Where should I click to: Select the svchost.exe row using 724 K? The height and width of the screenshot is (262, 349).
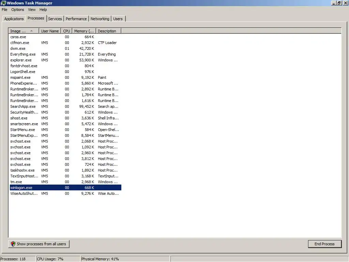(x=65, y=164)
